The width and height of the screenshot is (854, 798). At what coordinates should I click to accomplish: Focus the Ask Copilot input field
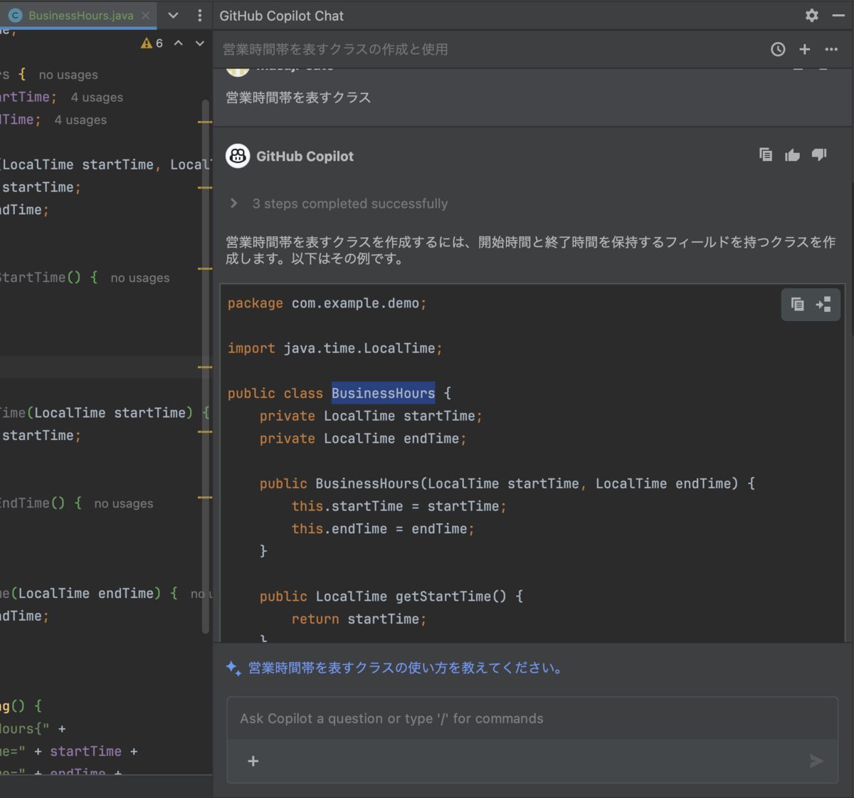pos(532,719)
